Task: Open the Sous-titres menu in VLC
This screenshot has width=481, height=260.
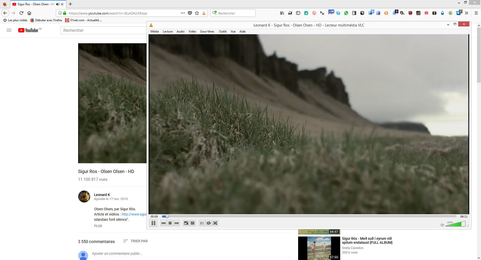Action: [207, 31]
